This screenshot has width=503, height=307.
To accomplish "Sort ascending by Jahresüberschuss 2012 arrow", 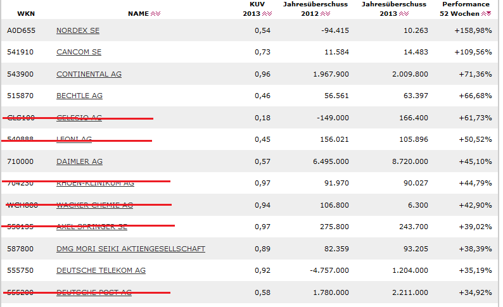I will click(x=323, y=13).
